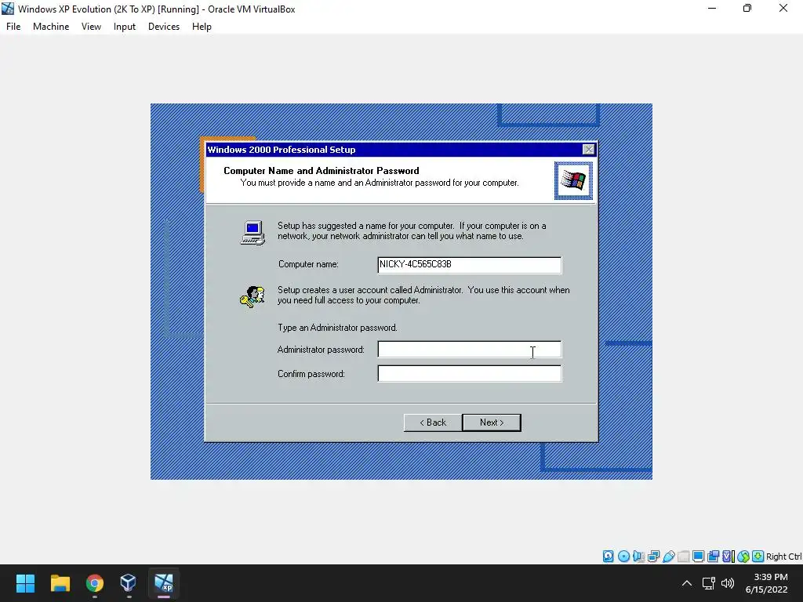Open the Help menu
Image resolution: width=803 pixels, height=602 pixels.
(x=202, y=27)
